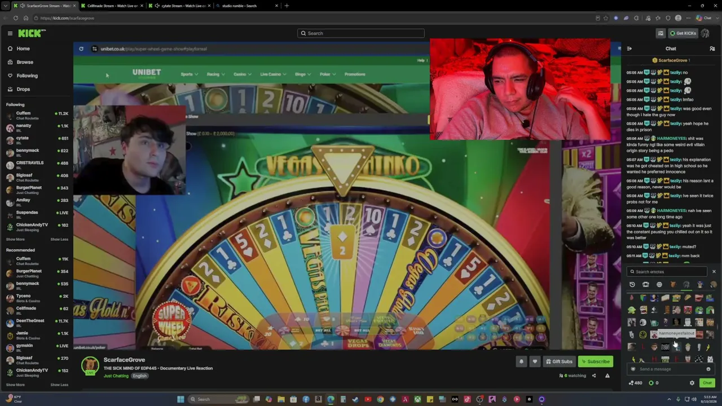The image size is (722, 406).
Task: Reload the page in the browser
Action: pos(16,18)
